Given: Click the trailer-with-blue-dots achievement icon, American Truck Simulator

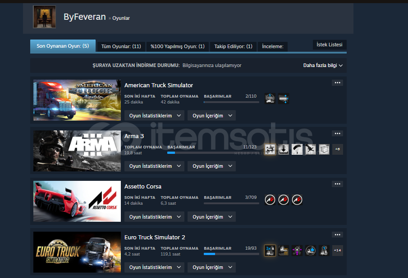Looking at the screenshot, I should point(284,99).
